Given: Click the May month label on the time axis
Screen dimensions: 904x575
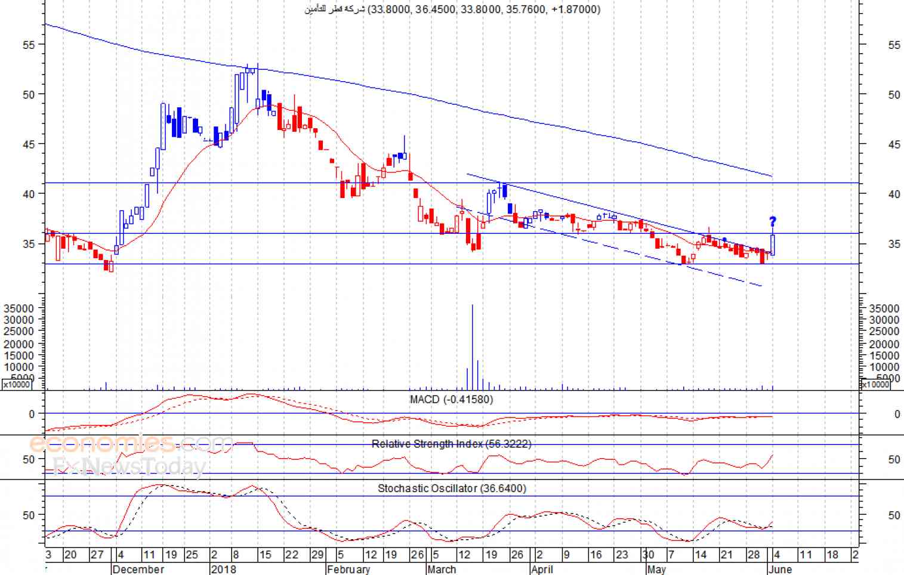Looking at the screenshot, I should coord(656,569).
